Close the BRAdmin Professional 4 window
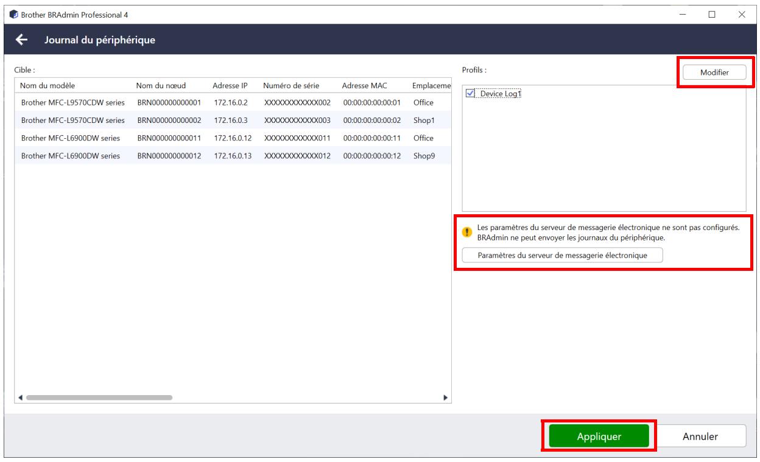The width and height of the screenshot is (760, 462). pos(741,14)
